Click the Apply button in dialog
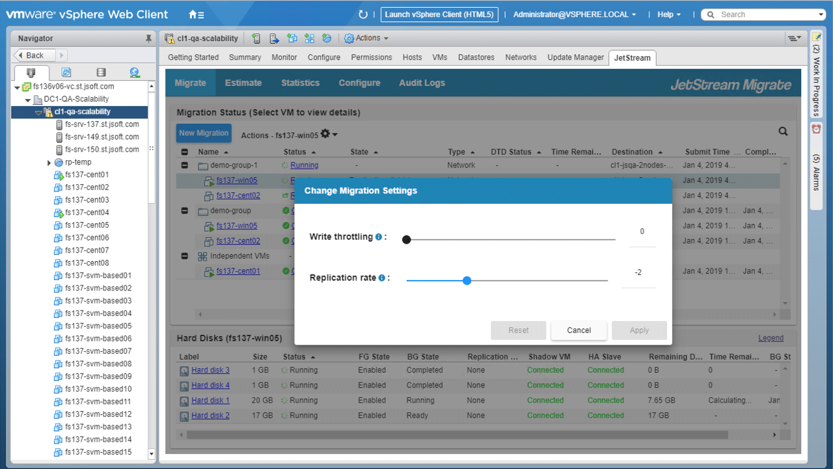 (x=639, y=330)
